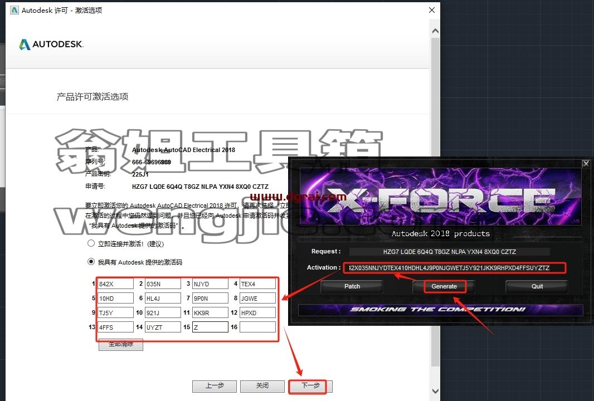Image resolution: width=594 pixels, height=401 pixels.
Task: Click the Request field in the X-Force window
Action: 449,252
